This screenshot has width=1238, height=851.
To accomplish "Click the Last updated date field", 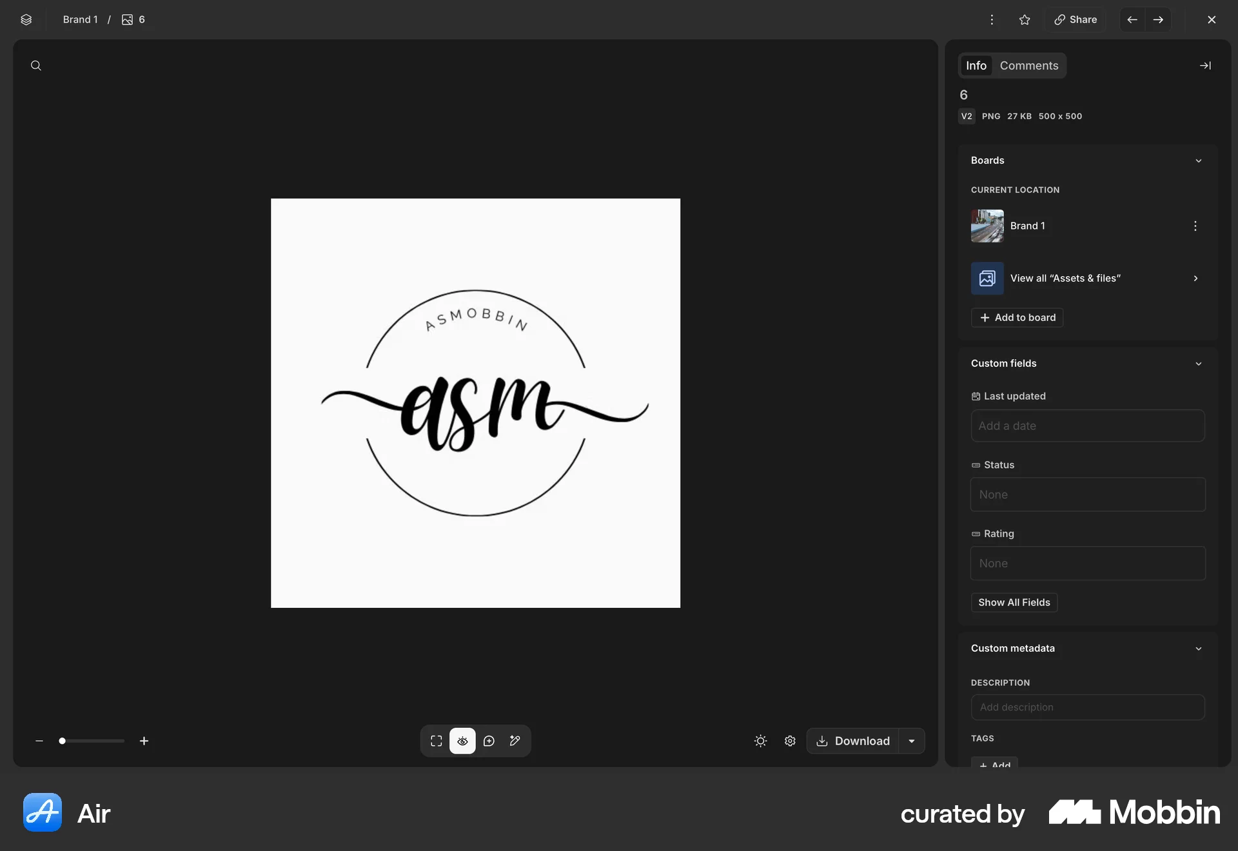I will click(x=1088, y=425).
